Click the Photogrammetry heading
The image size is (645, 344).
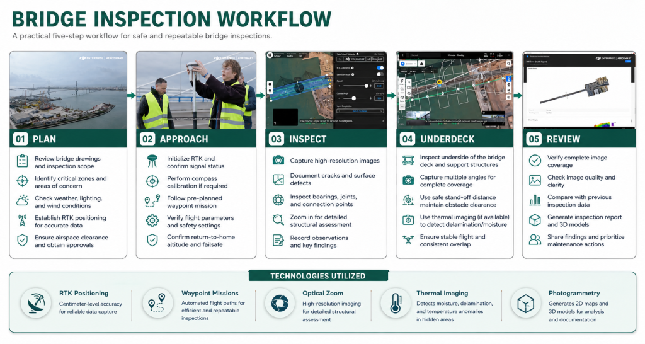[574, 293]
